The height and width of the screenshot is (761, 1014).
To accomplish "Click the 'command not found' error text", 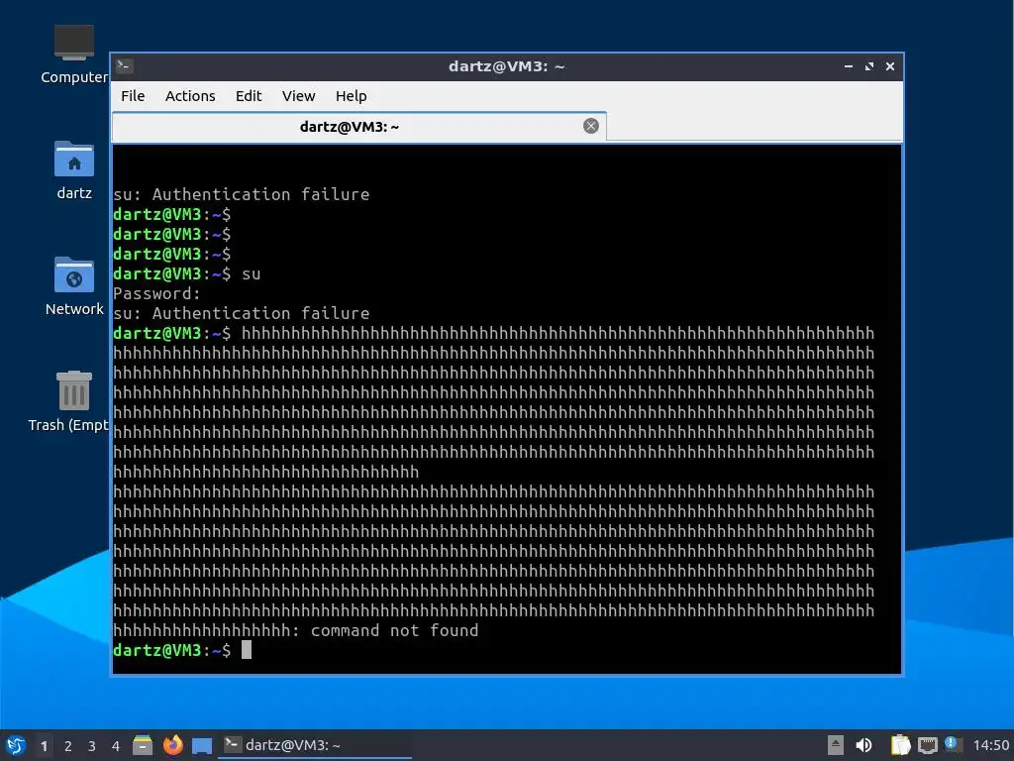I will pos(394,630).
